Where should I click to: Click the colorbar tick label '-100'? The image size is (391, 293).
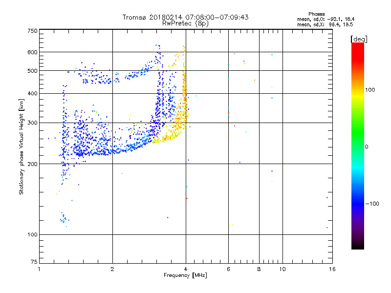(x=372, y=204)
